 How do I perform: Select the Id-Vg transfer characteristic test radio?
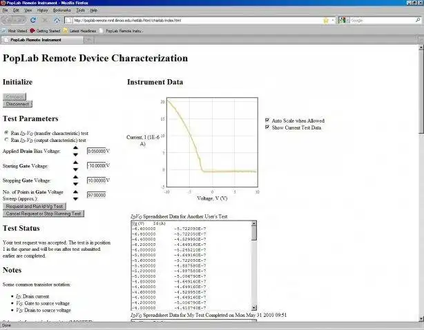(x=6, y=133)
